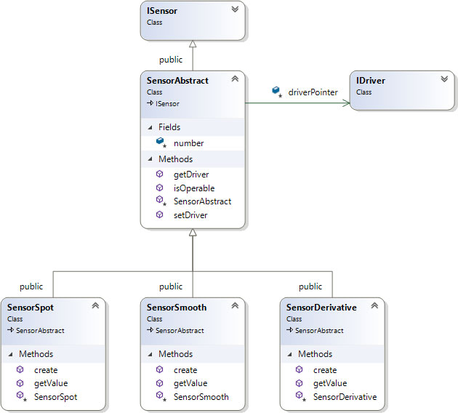Collapse the SensorAbstract class box
The width and height of the screenshot is (458, 413).
[x=235, y=79]
